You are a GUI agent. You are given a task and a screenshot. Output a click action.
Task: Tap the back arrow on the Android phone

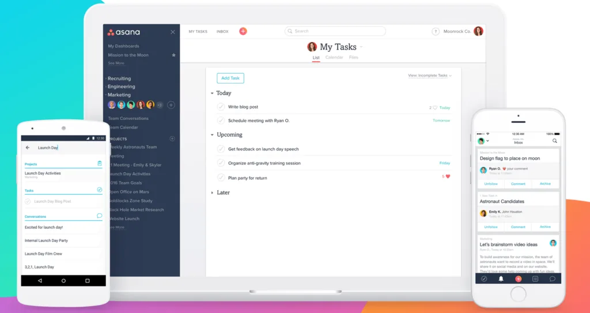pos(28,148)
